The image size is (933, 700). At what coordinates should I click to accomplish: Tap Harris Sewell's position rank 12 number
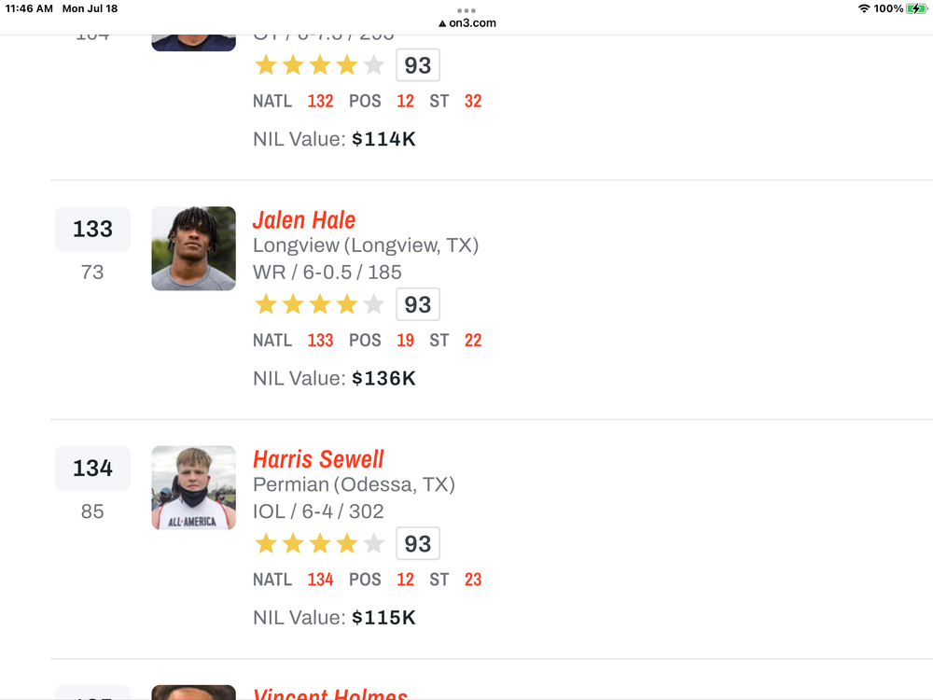point(405,580)
